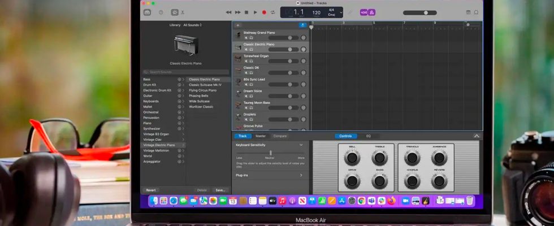Expand the Keyboards category chevron
This screenshot has height=226, width=554.
pyautogui.click(x=183, y=101)
